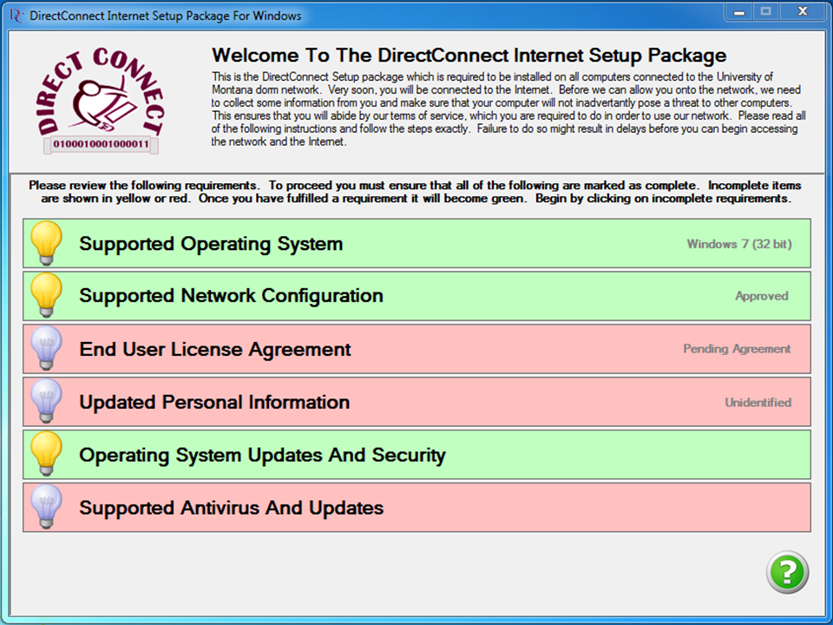The width and height of the screenshot is (833, 625).
Task: Select Operating System Updates And Security requirement
Action: click(416, 454)
